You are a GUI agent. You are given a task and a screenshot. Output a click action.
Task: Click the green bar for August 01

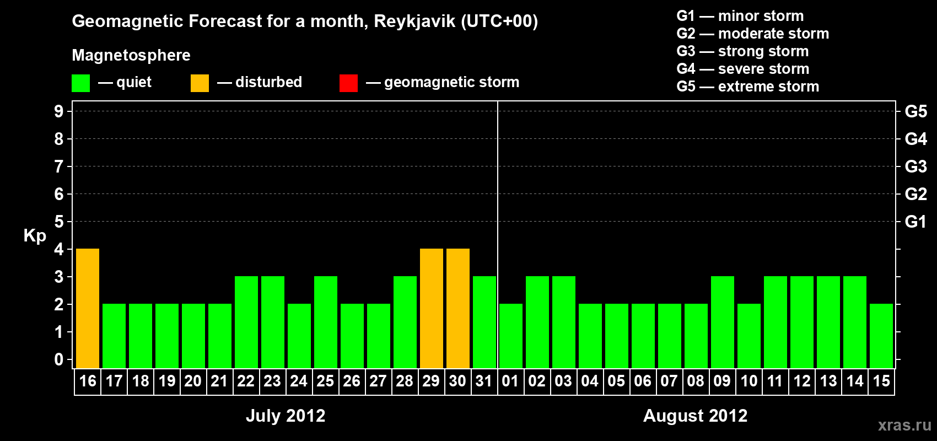click(x=511, y=336)
